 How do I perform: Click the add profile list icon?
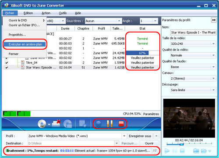coord(83,124)
